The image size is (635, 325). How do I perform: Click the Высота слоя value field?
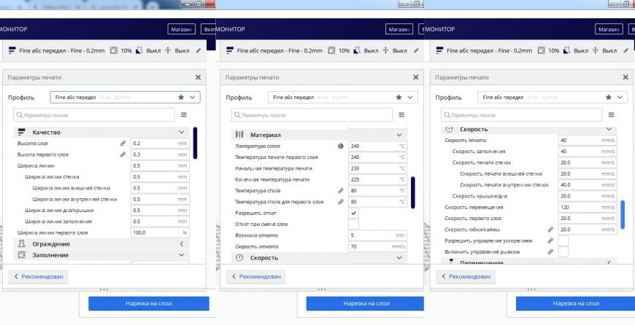click(160, 144)
